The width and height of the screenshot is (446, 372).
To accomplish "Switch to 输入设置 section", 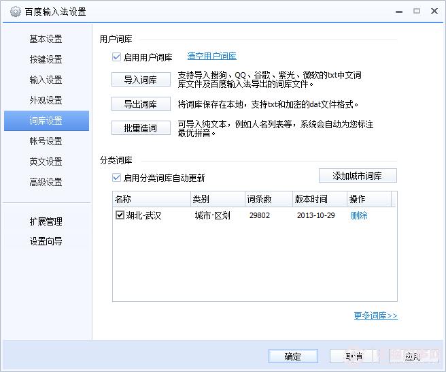I will pos(46,80).
